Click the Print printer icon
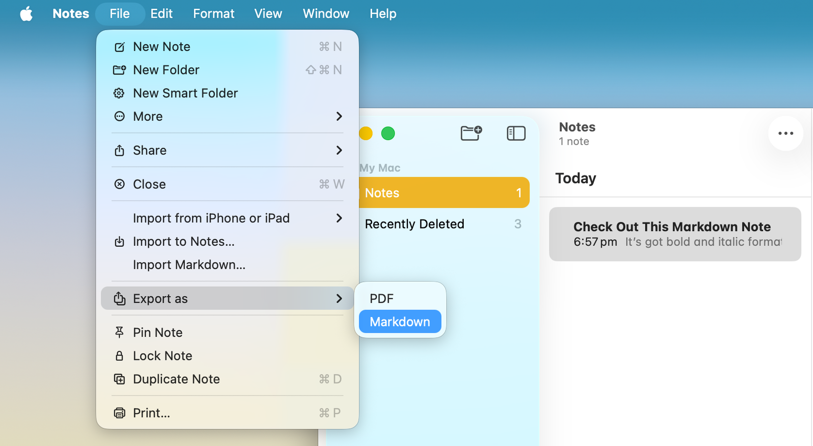813x446 pixels. [119, 413]
